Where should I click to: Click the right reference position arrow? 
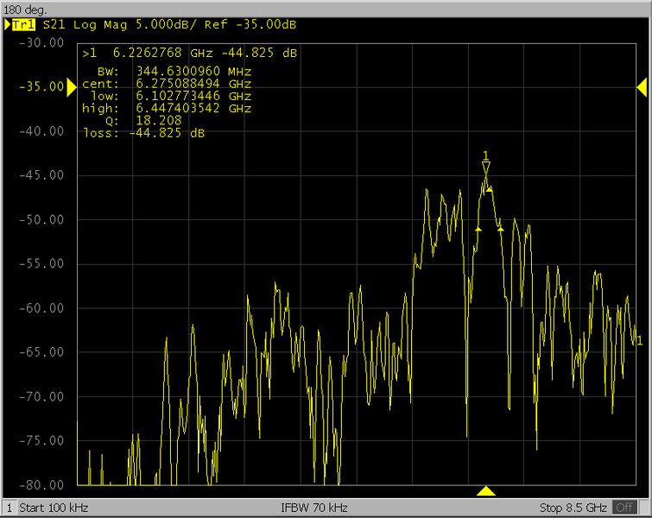tap(642, 86)
